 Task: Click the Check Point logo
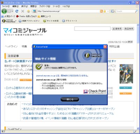point(94,92)
